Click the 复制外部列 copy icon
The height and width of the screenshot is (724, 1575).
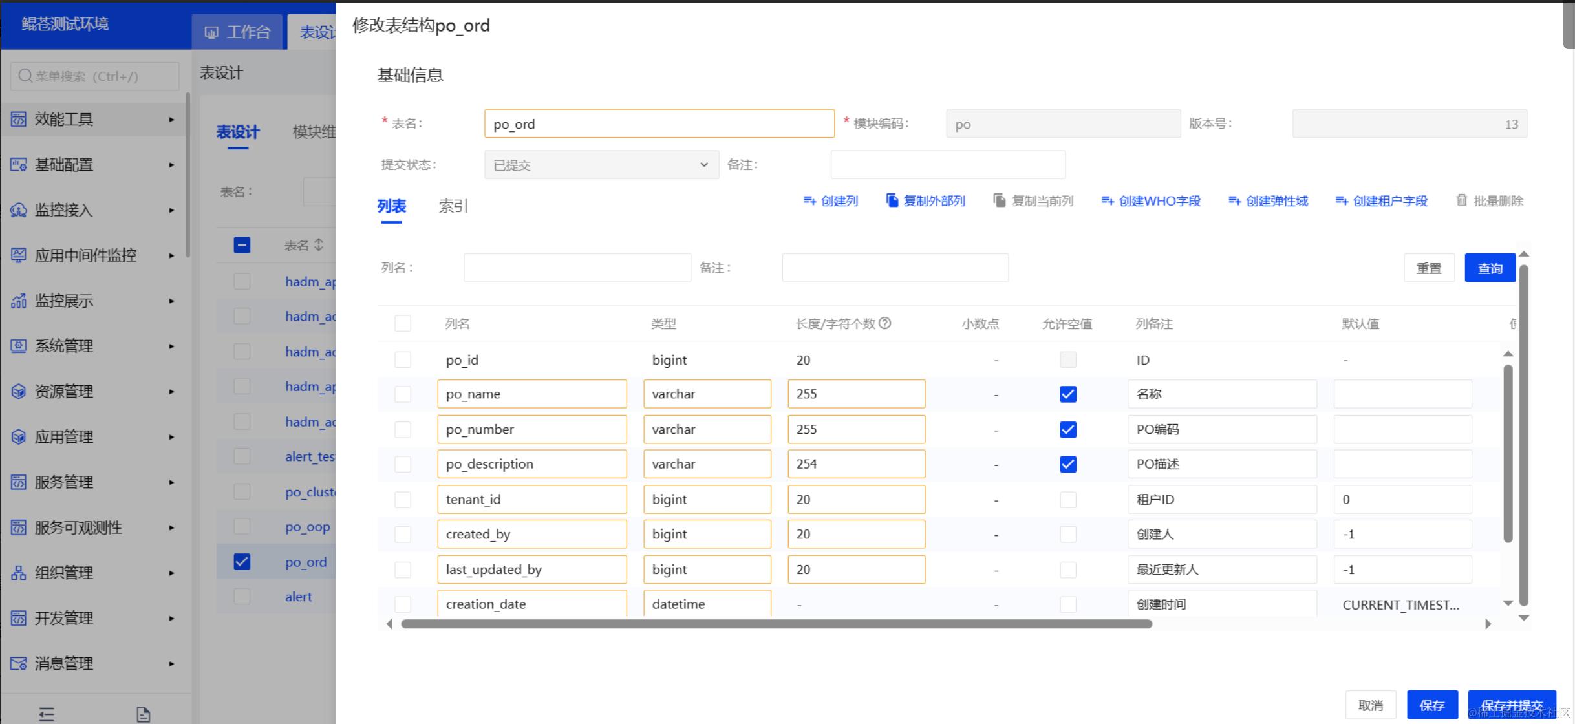click(892, 200)
